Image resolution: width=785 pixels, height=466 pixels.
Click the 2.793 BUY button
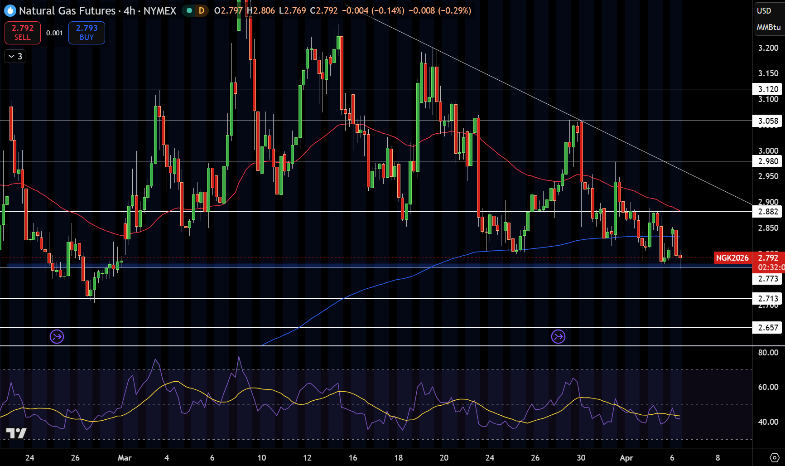point(87,33)
